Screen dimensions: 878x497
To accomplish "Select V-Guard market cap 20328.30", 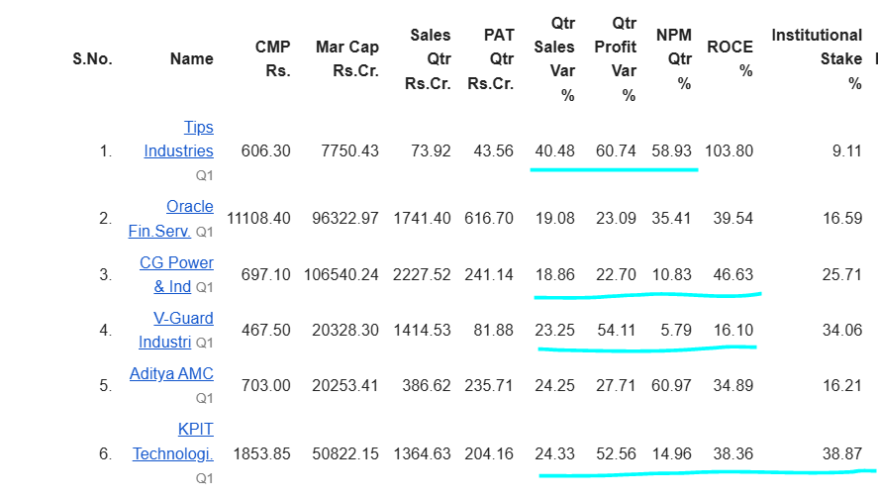I will [344, 331].
